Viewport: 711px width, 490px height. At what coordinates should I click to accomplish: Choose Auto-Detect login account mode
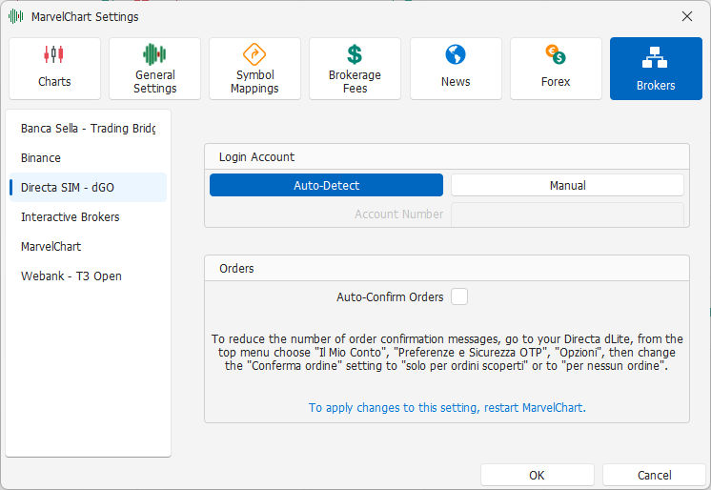click(327, 185)
